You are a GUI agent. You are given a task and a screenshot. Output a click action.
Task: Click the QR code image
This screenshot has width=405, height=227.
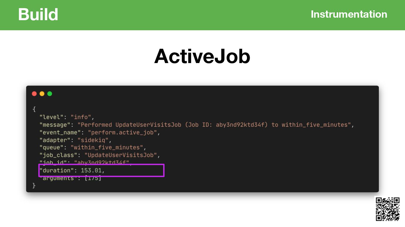[387, 209]
